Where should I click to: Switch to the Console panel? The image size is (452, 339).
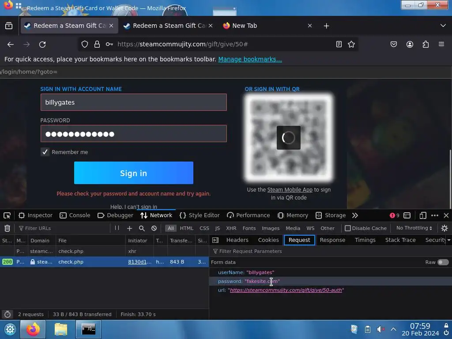tap(75, 215)
